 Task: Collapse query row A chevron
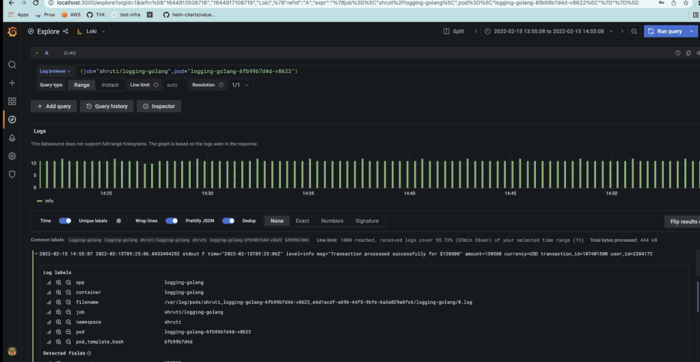tap(37, 53)
